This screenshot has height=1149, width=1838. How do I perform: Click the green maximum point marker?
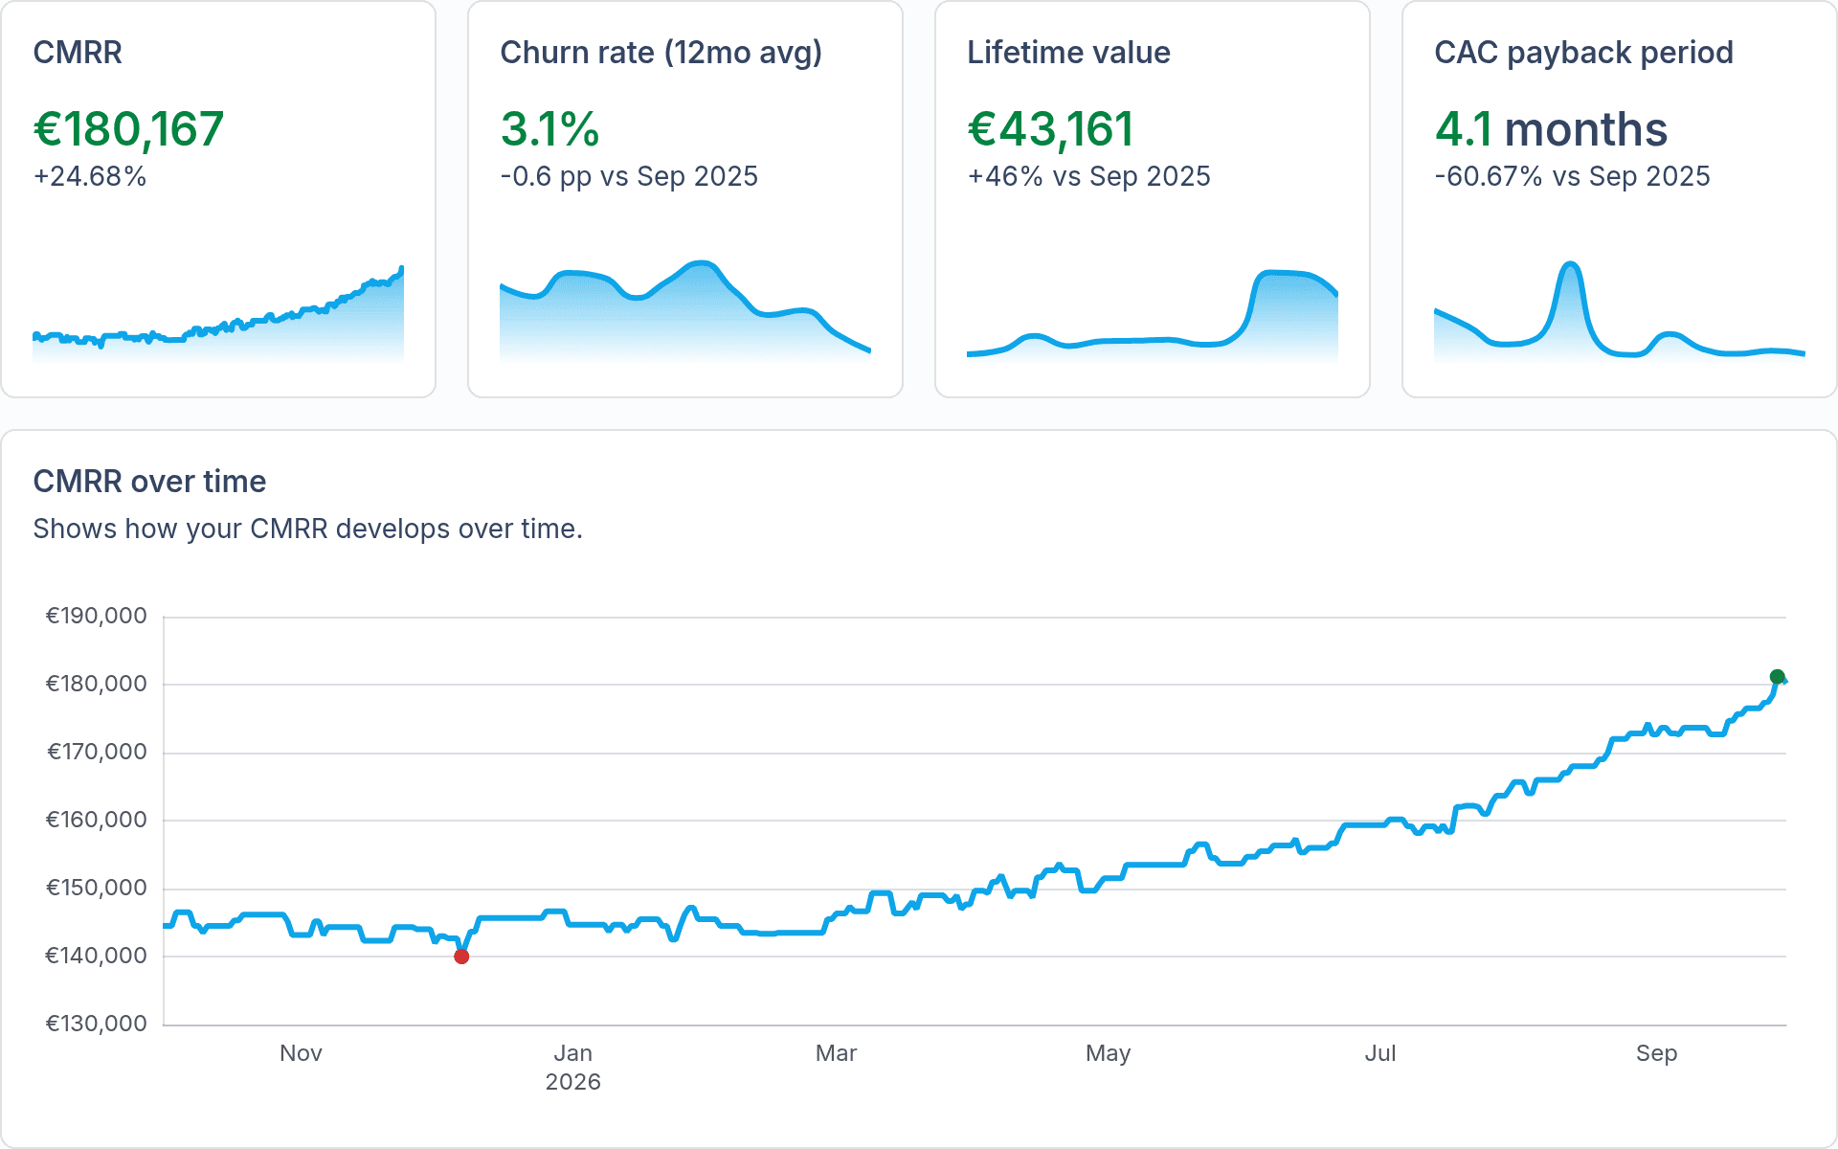pos(1777,677)
